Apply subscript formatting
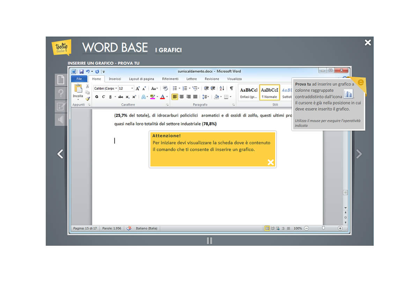 click(x=127, y=97)
